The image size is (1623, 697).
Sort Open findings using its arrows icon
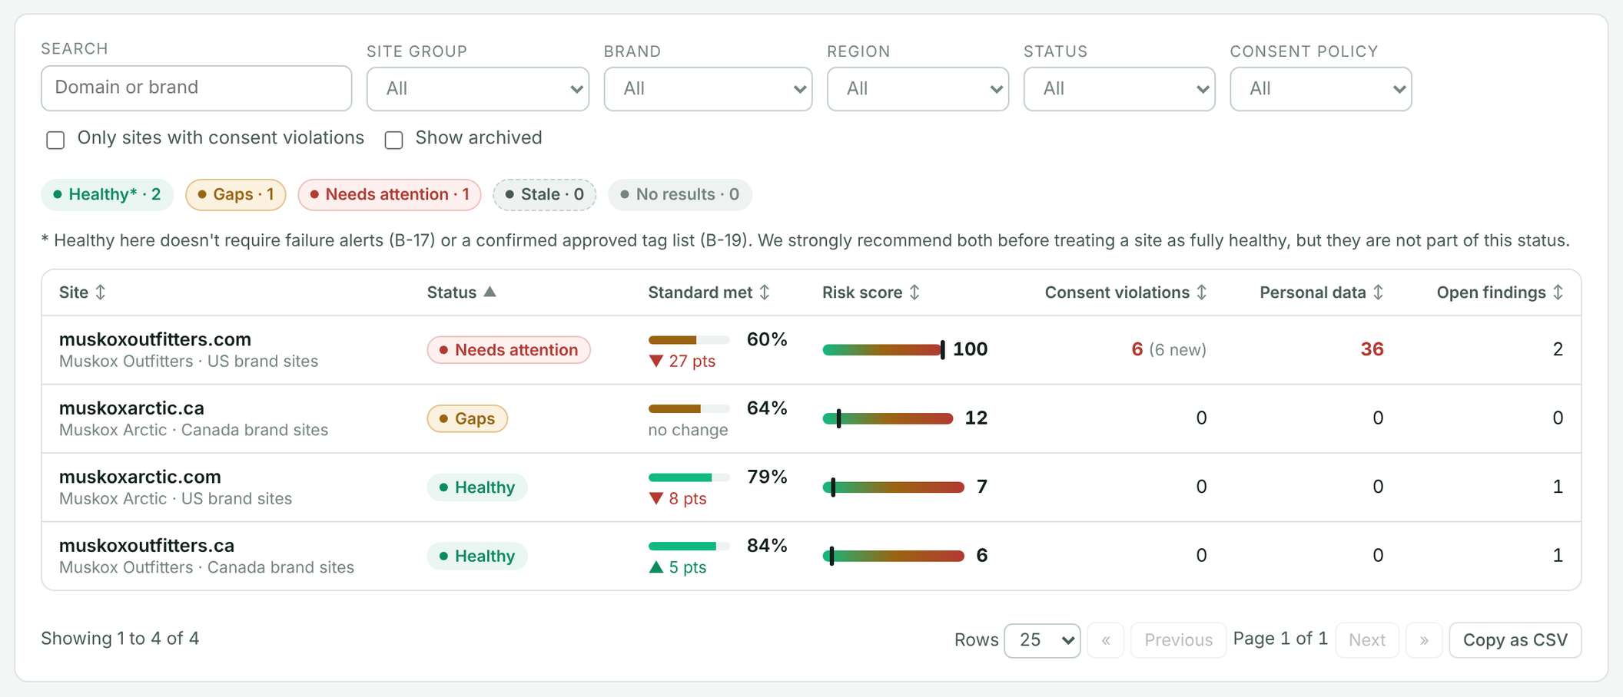pyautogui.click(x=1558, y=292)
